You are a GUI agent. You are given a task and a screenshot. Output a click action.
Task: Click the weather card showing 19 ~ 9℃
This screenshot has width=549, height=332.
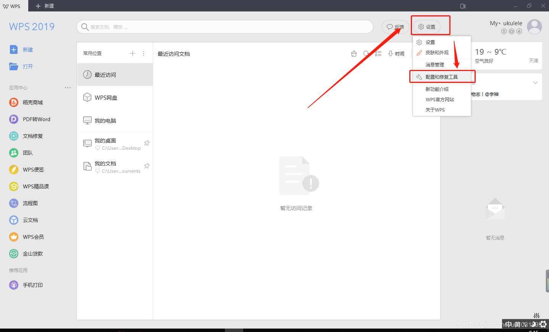(507, 56)
